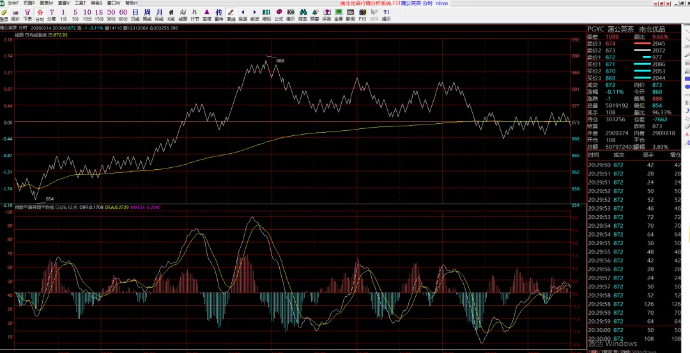Click the PGYC 蒲公英茶 title text

click(611, 29)
